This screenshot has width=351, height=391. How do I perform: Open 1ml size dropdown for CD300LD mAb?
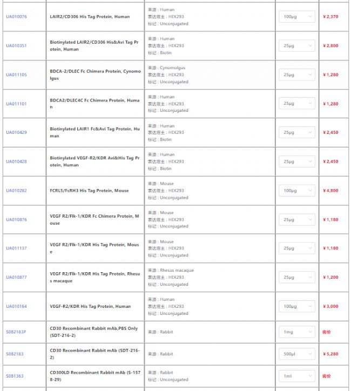(x=297, y=376)
